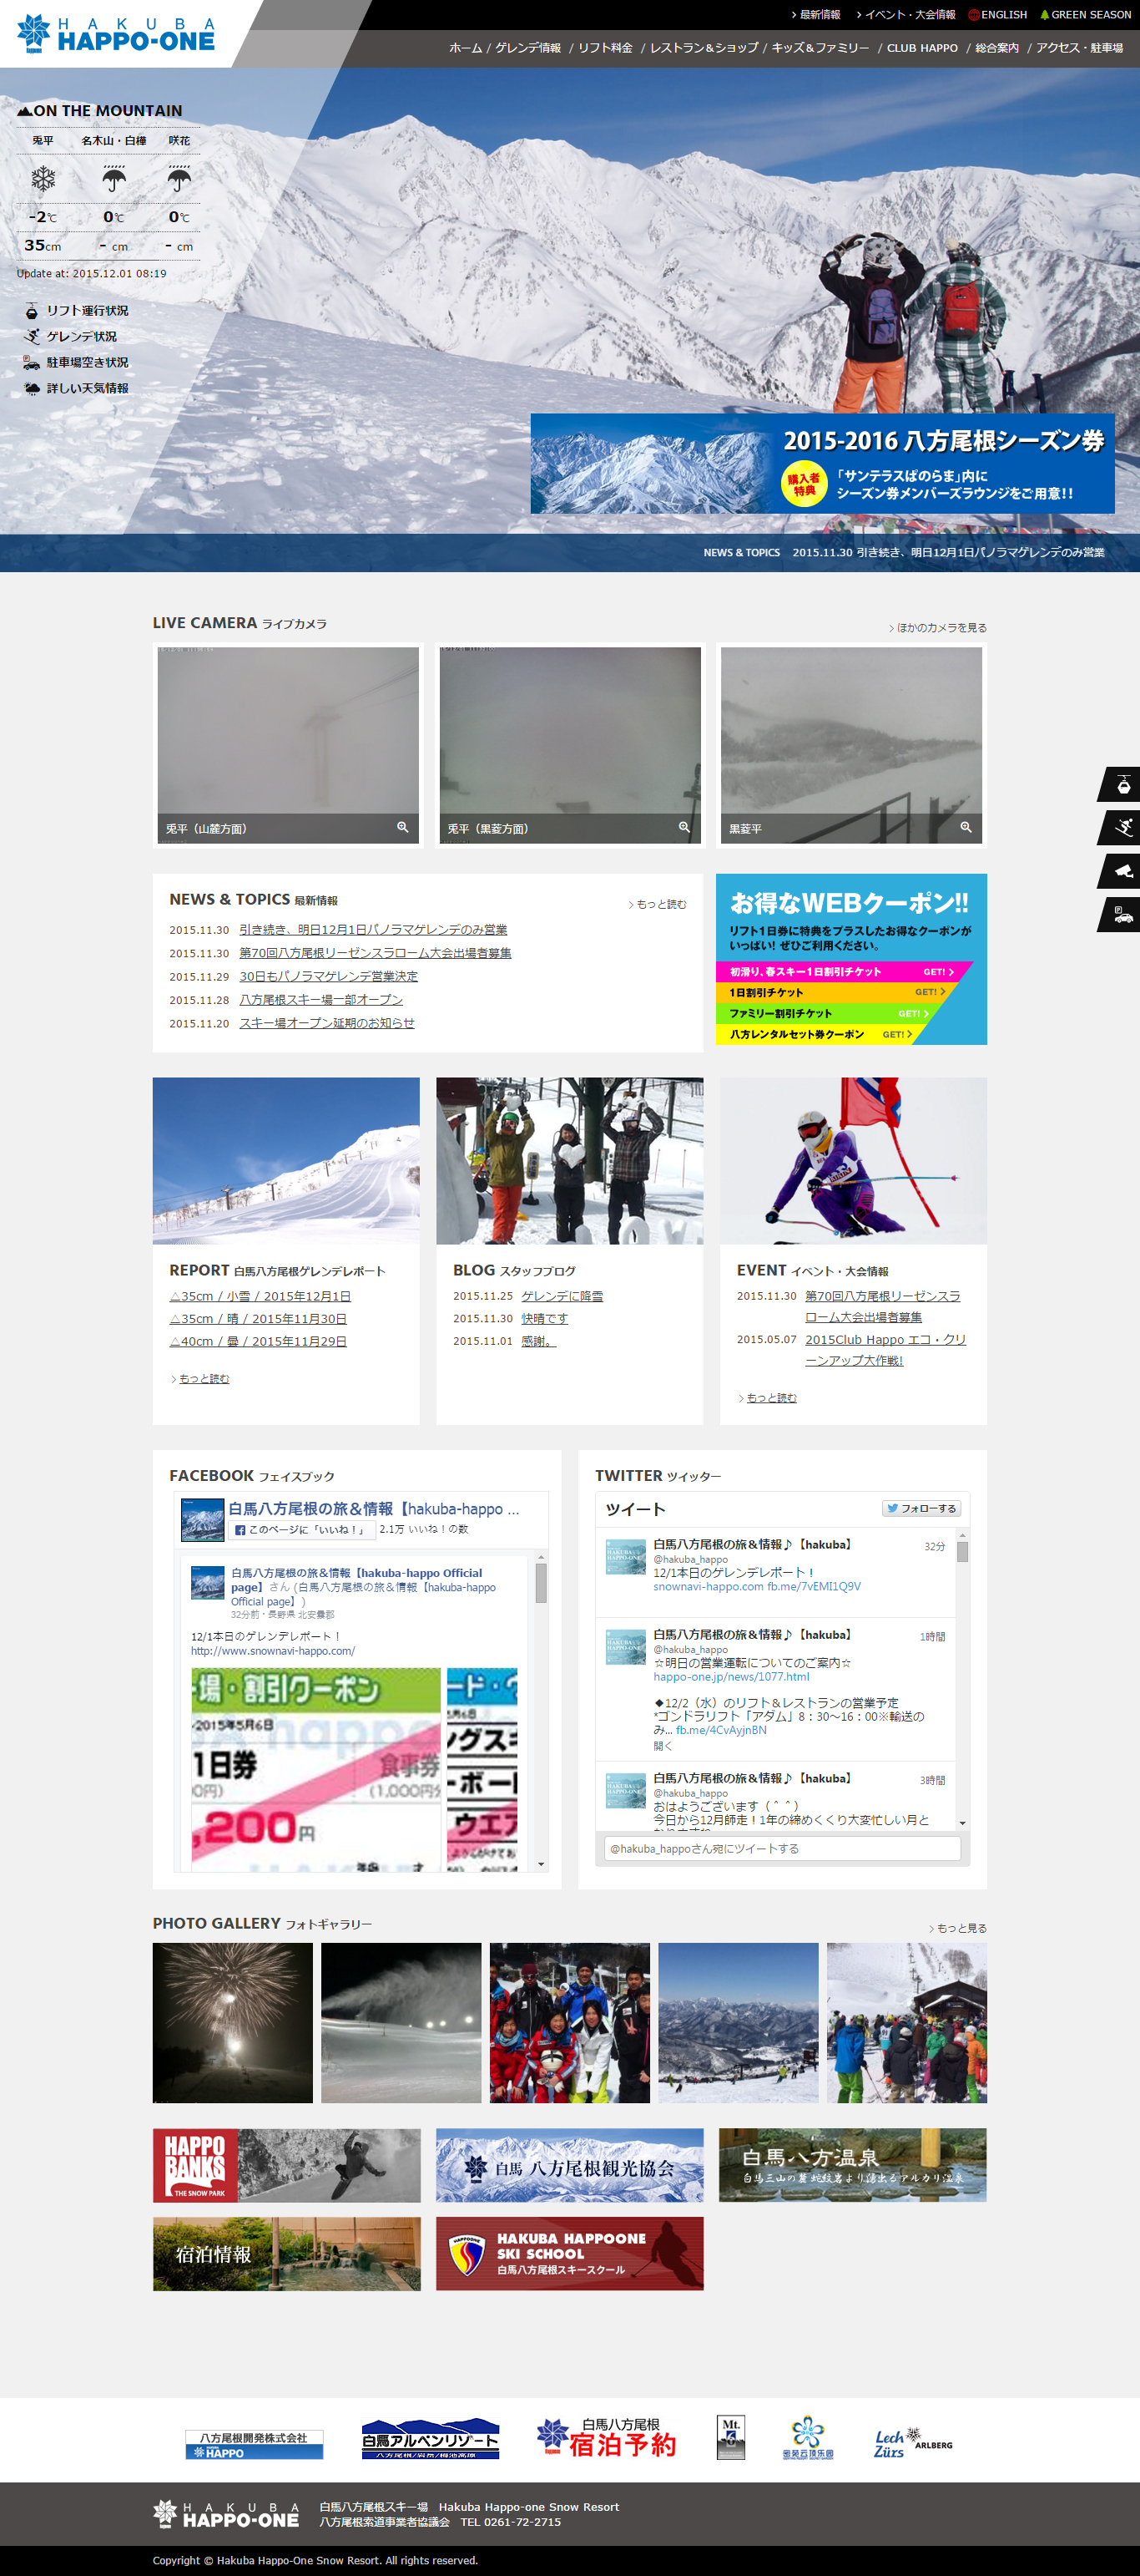Open the 白馬八方尾根 宿泊予約 banner logo
The height and width of the screenshot is (2576, 1140).
[x=607, y=2438]
